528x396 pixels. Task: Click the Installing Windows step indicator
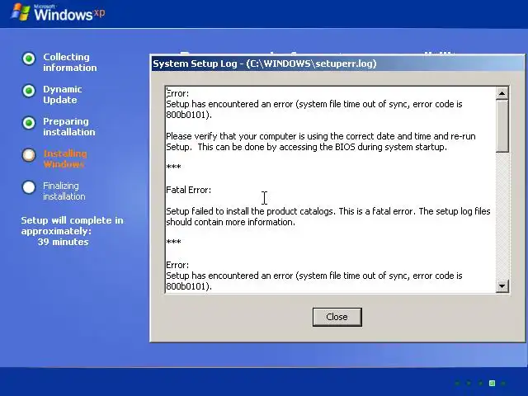(x=29, y=155)
